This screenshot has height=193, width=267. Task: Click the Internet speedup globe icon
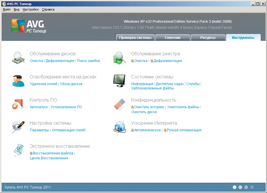point(119,127)
